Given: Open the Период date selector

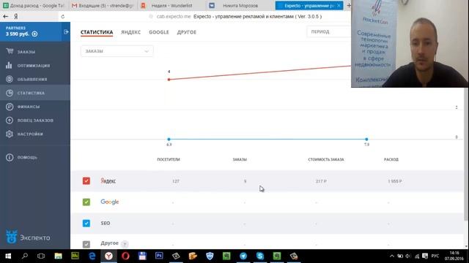Looking at the screenshot, I should (x=329, y=31).
